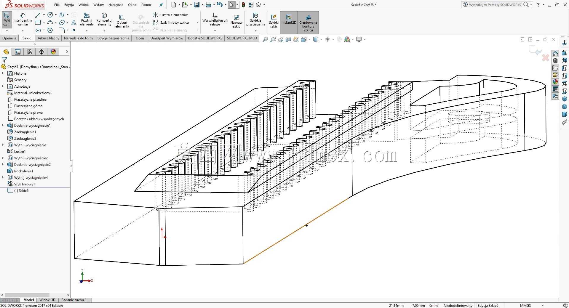Open the DisplayManager appearance tab icon
Image resolution: width=569 pixels, height=308 pixels.
53,52
